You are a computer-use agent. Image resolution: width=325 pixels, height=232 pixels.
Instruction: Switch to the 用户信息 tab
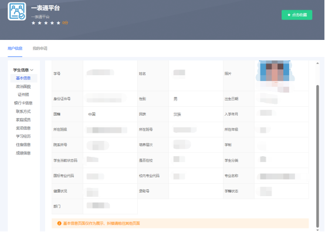[x=15, y=48]
